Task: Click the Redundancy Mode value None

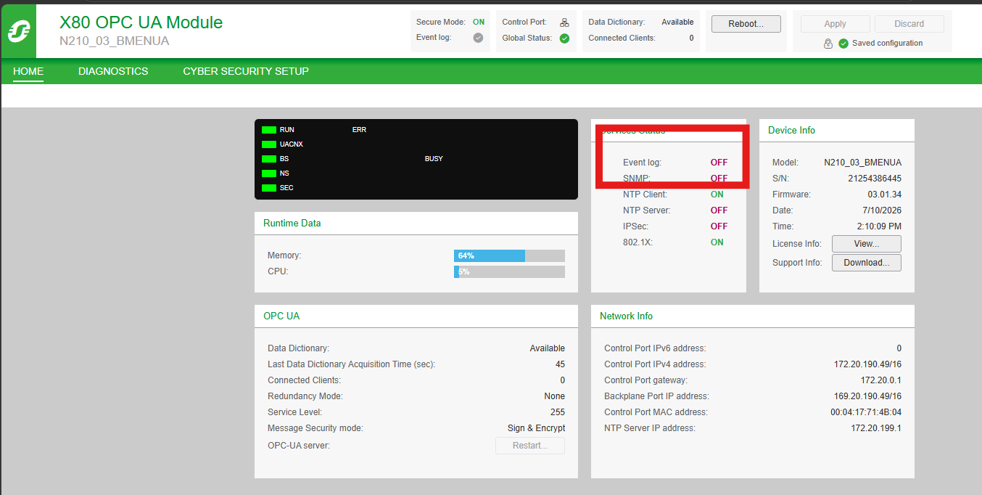Action: point(555,396)
